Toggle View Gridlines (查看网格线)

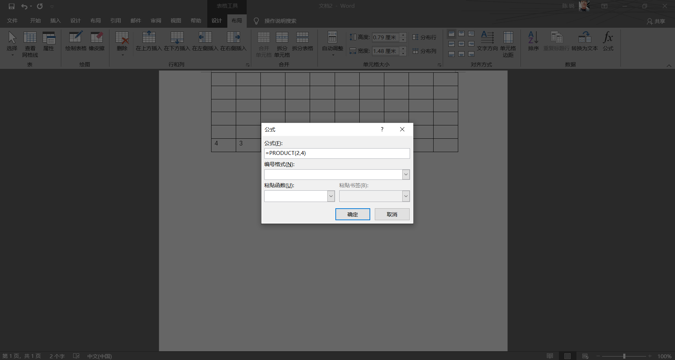coord(30,44)
